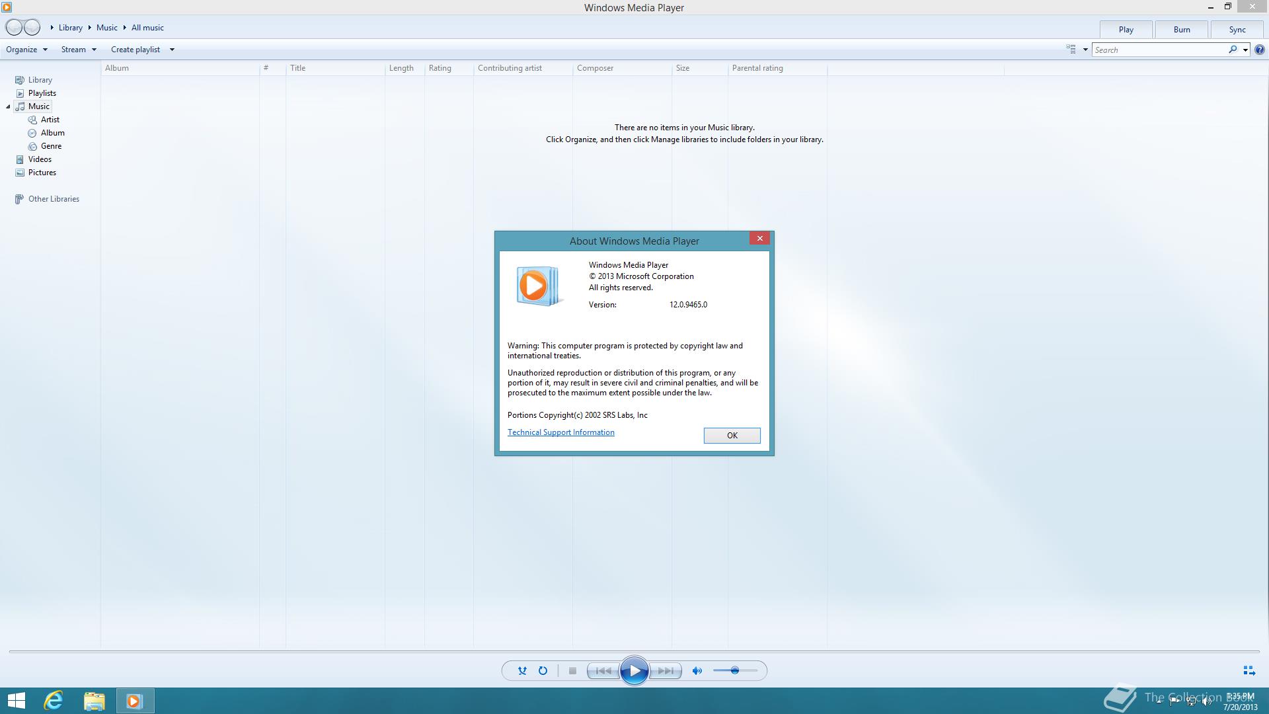
Task: Click the Forward navigation button
Action: pyautogui.click(x=32, y=27)
